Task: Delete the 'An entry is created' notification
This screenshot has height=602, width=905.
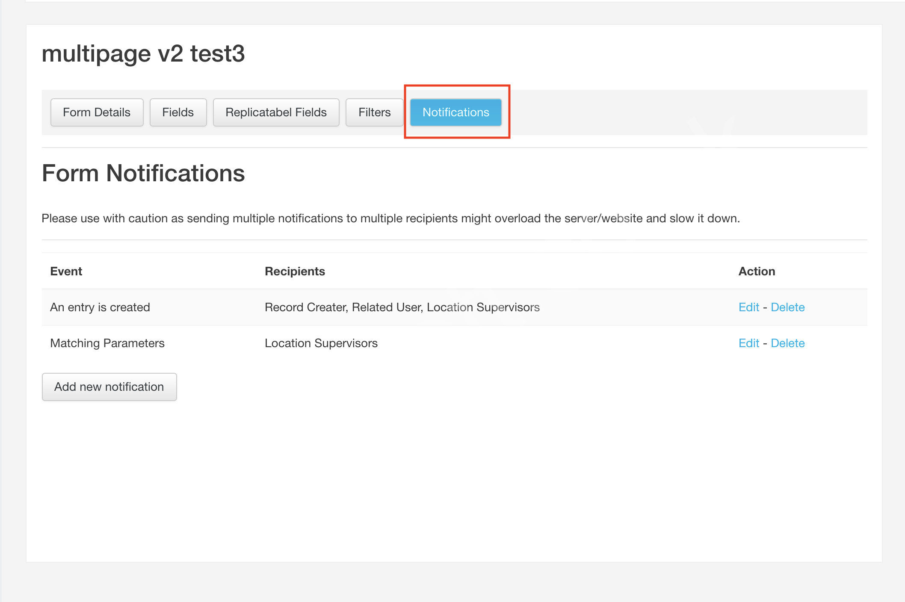Action: tap(787, 307)
